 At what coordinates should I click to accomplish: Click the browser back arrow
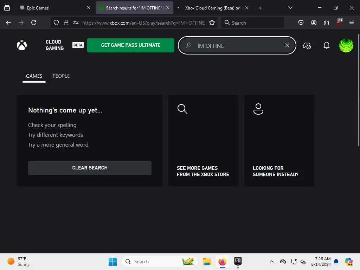8,22
